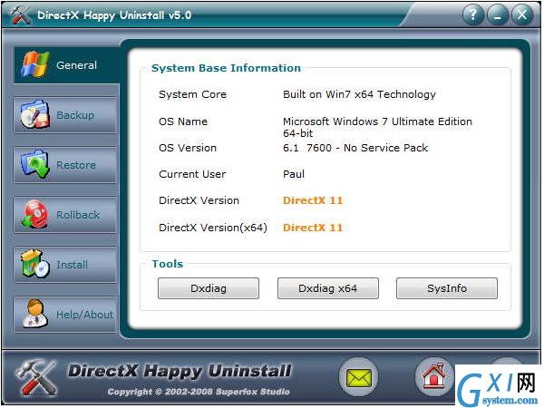
Task: Click the question mark help button
Action: (x=473, y=15)
